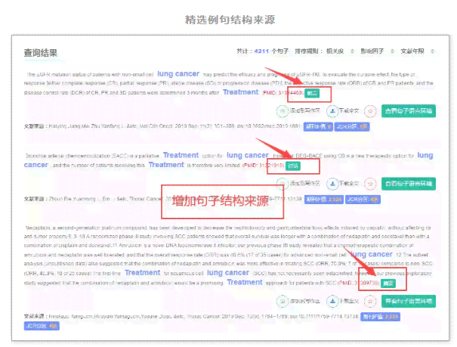Click the IF 2.524 badge in the Hirokazu Taniguchi source

click(381, 317)
